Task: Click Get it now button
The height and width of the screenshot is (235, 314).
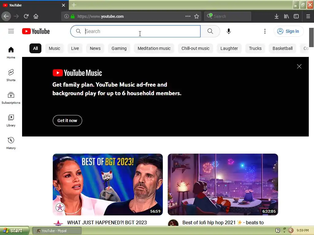Action: pyautogui.click(x=67, y=121)
